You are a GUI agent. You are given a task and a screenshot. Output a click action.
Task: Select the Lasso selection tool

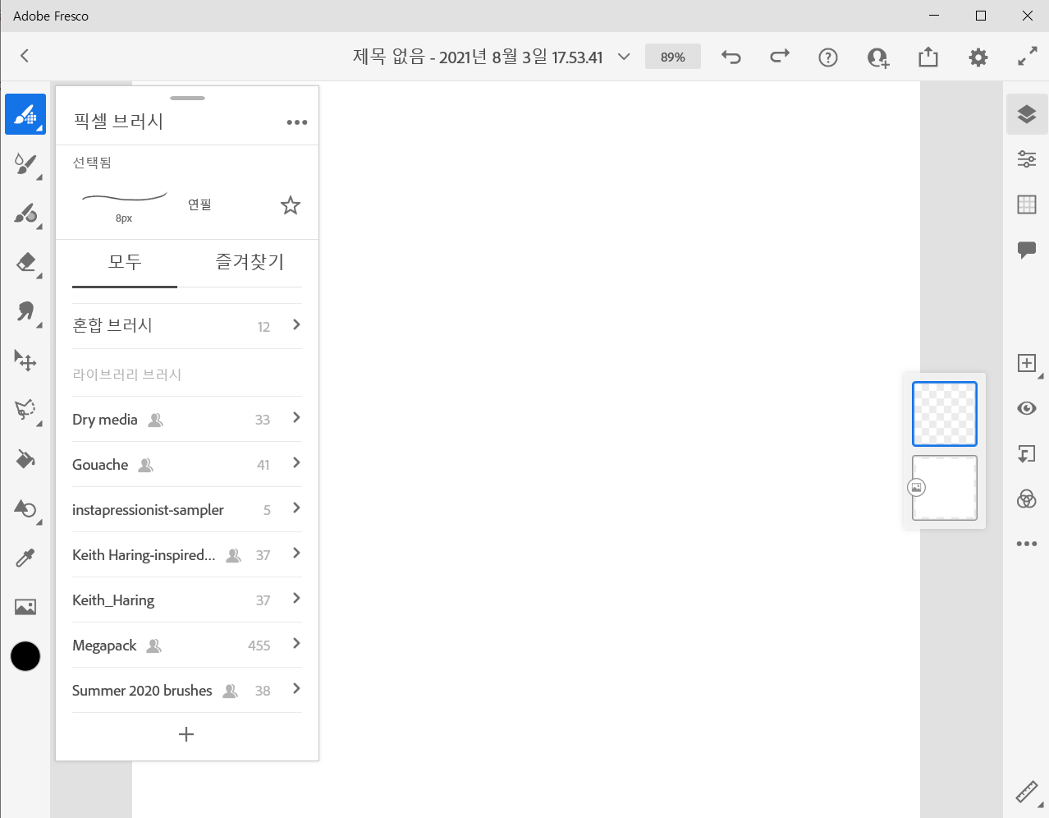click(x=25, y=410)
